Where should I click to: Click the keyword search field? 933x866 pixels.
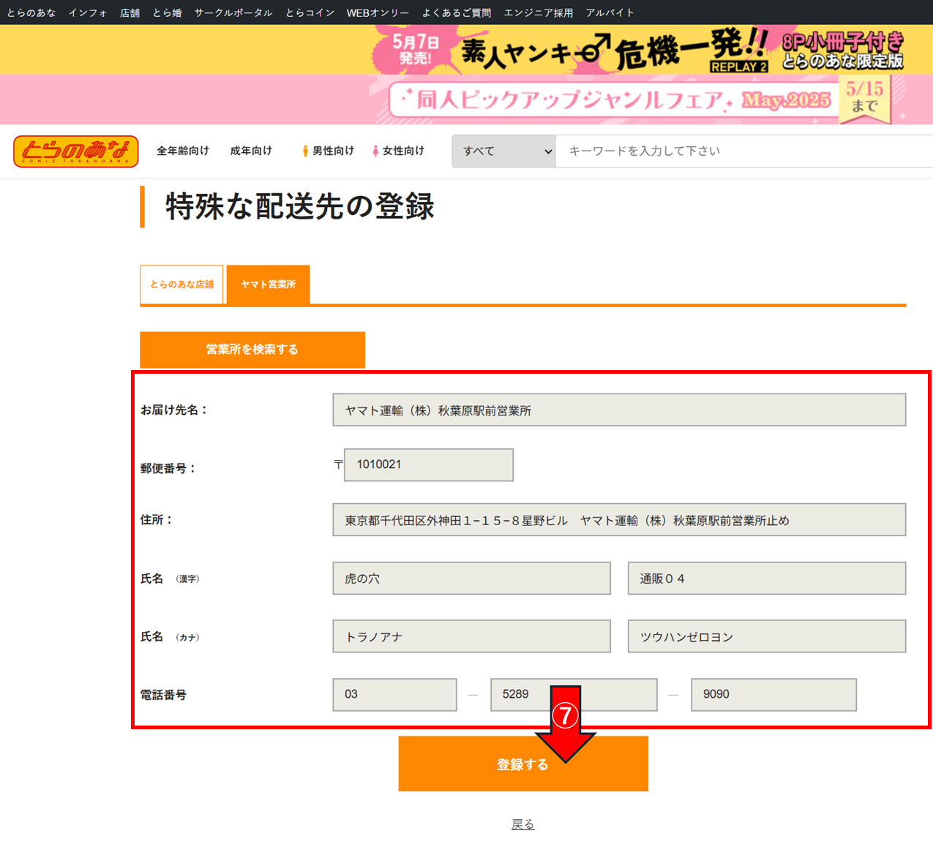pyautogui.click(x=744, y=151)
